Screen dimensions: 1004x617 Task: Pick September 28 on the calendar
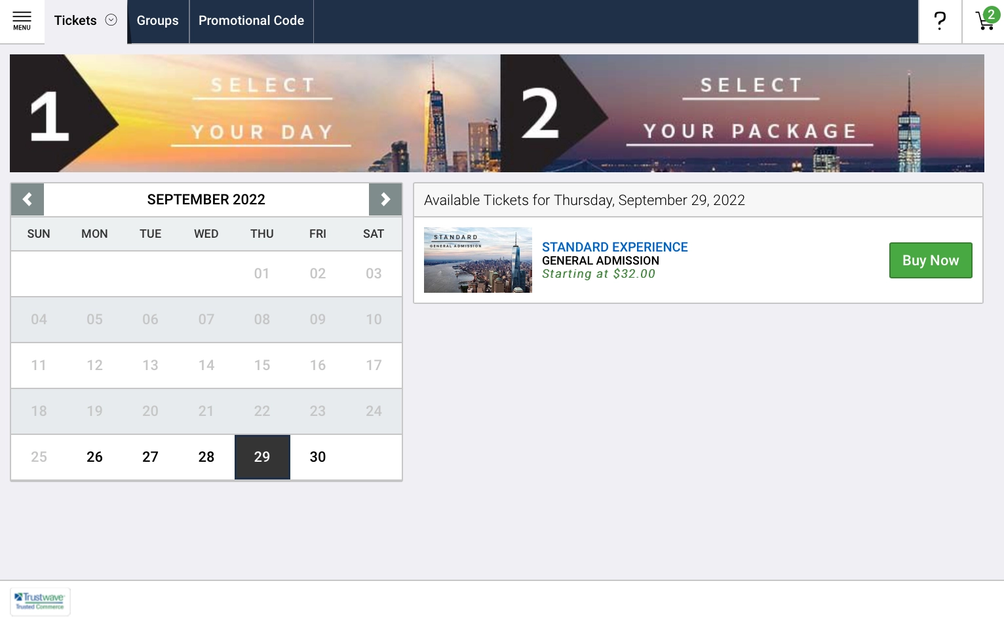[x=206, y=457]
